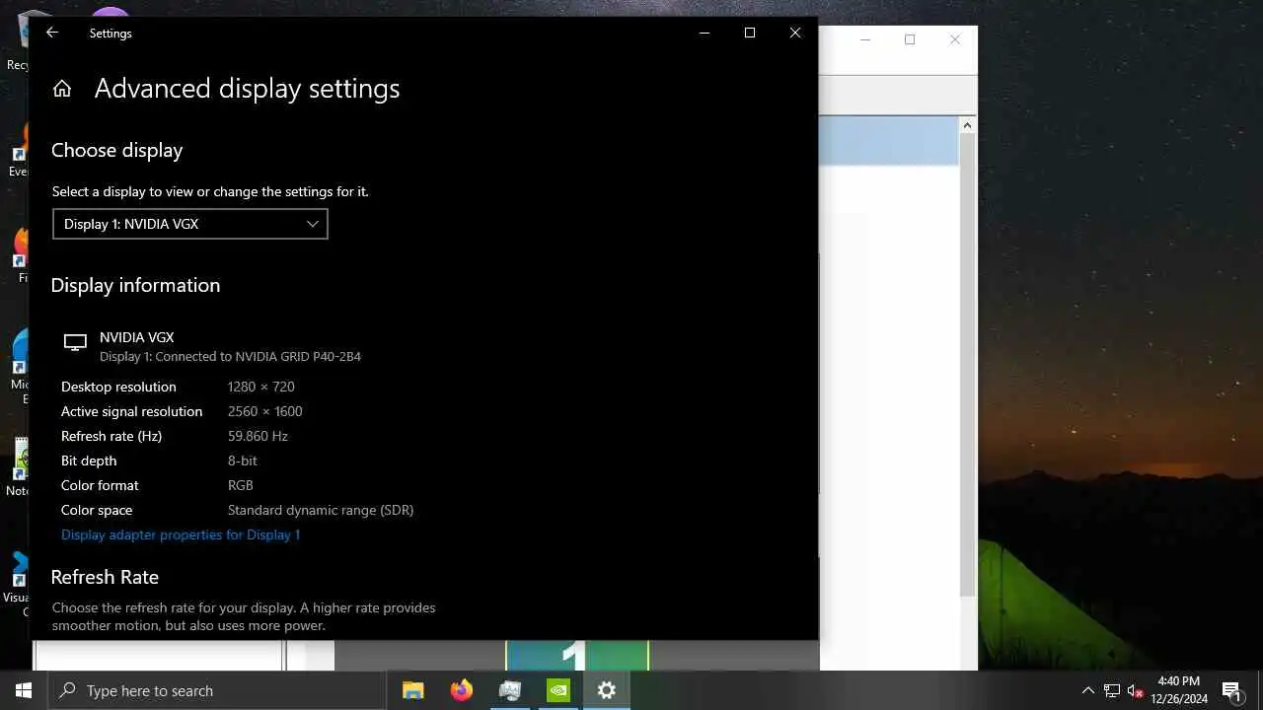1263x710 pixels.
Task: Open the clock showing 4:40 PM
Action: [1179, 690]
